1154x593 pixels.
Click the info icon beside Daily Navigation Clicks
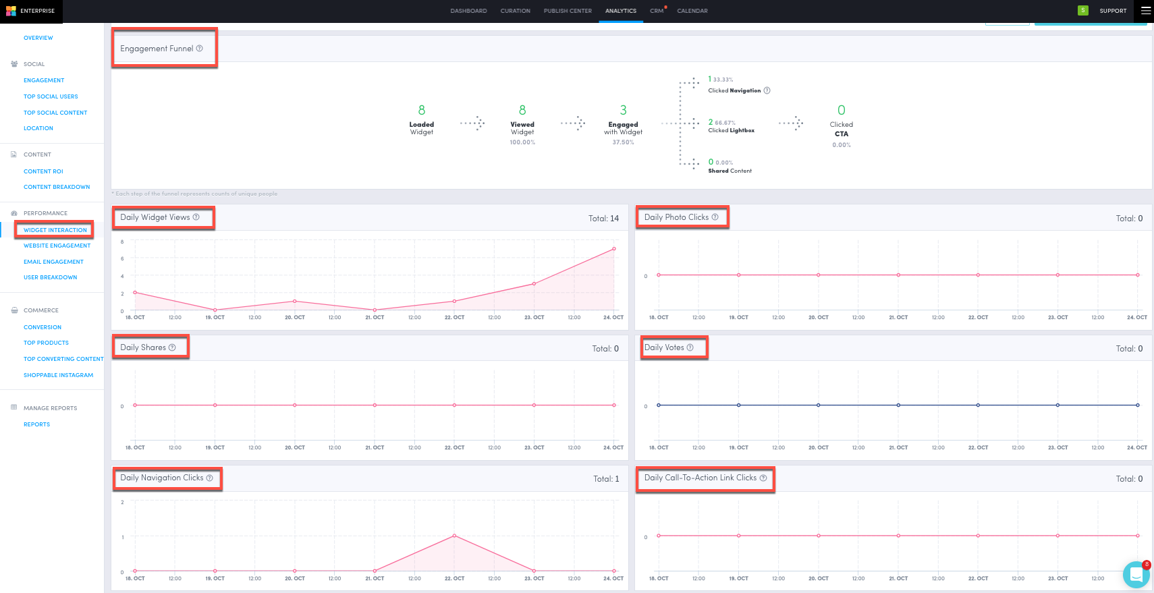coord(210,478)
